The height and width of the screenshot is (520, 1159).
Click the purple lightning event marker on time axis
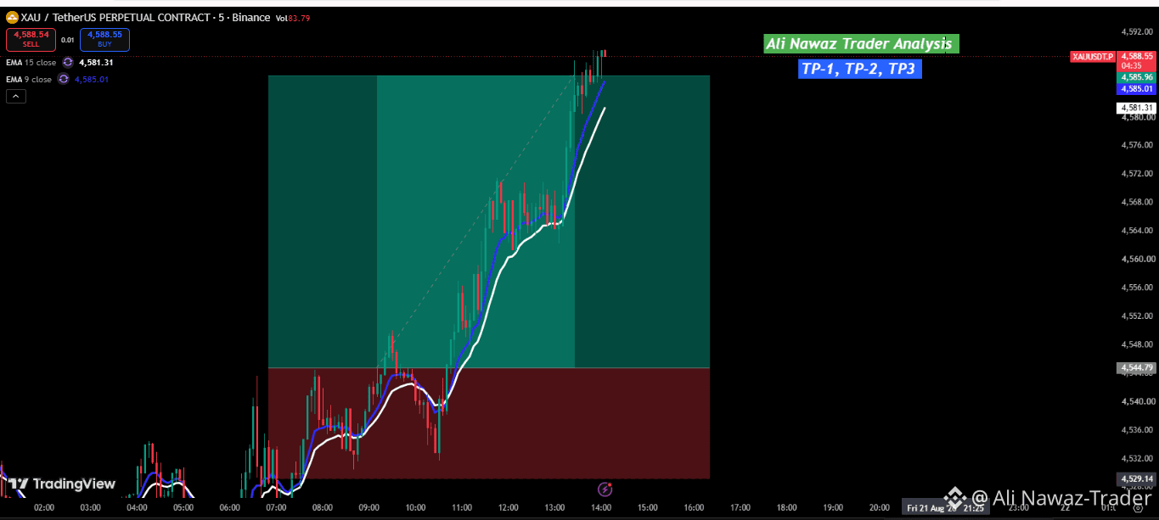[x=605, y=489]
